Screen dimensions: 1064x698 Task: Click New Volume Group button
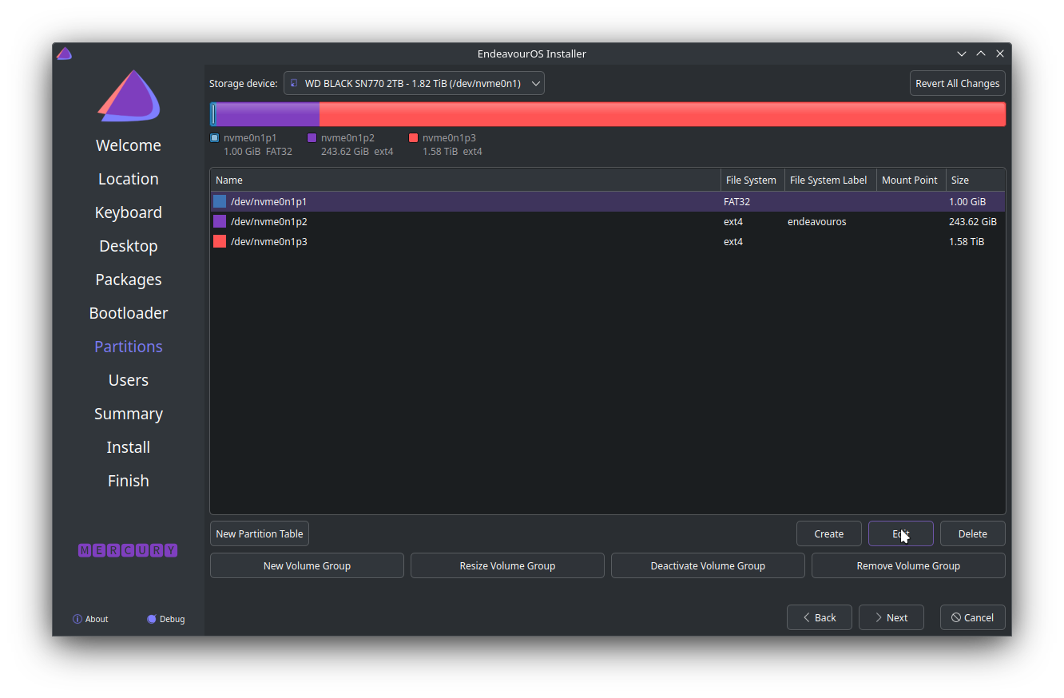tap(307, 565)
